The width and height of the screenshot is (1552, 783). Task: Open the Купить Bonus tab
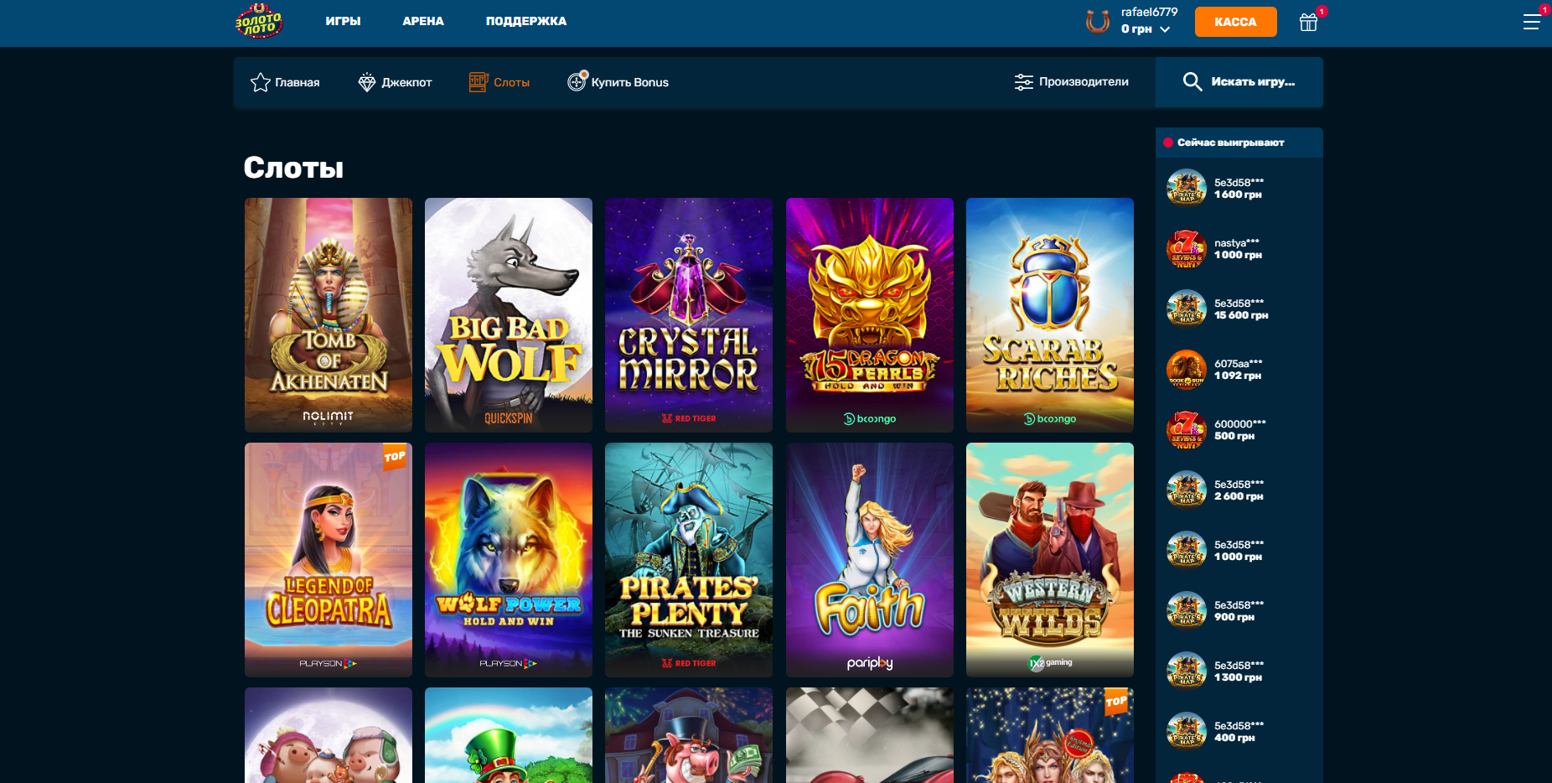click(618, 82)
